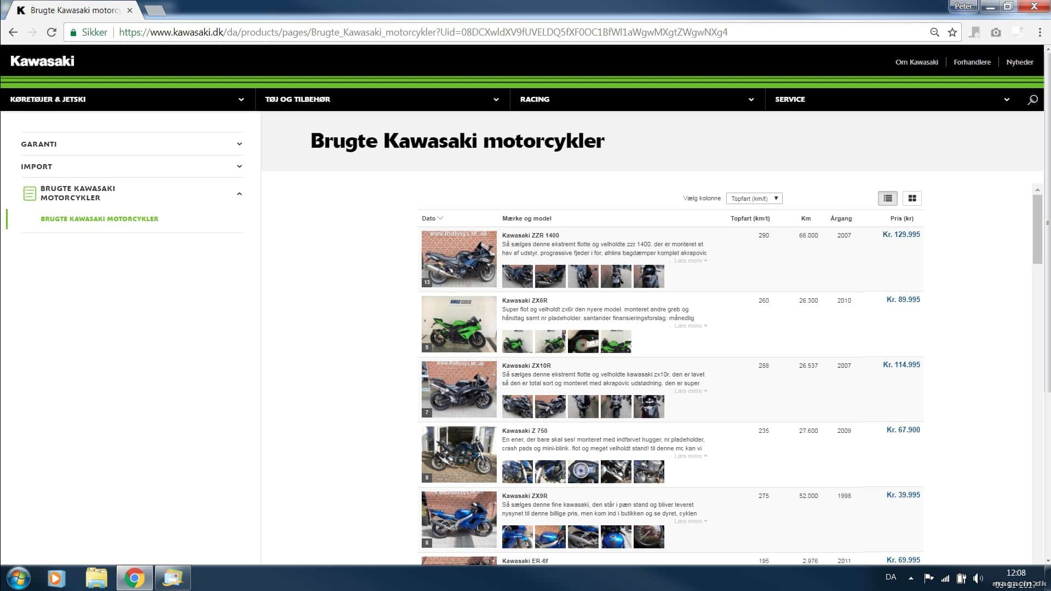
Task: Switch to grid view layout icon
Action: [x=912, y=198]
